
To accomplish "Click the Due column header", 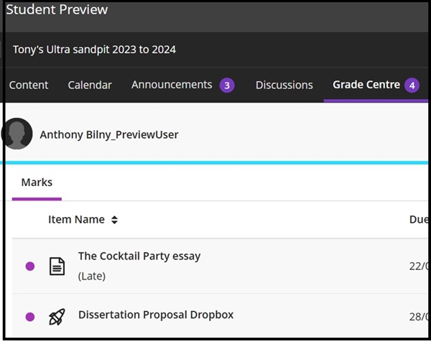I will point(418,220).
